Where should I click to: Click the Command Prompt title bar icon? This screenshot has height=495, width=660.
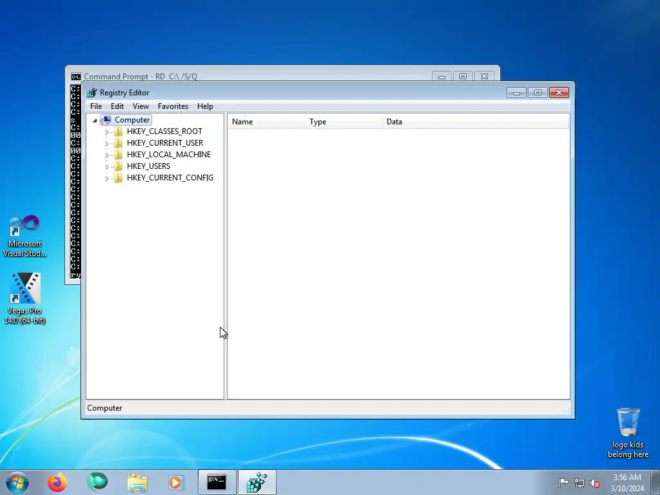click(x=76, y=77)
